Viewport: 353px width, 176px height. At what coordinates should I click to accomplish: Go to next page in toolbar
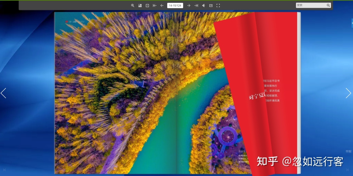pyautogui.click(x=189, y=6)
